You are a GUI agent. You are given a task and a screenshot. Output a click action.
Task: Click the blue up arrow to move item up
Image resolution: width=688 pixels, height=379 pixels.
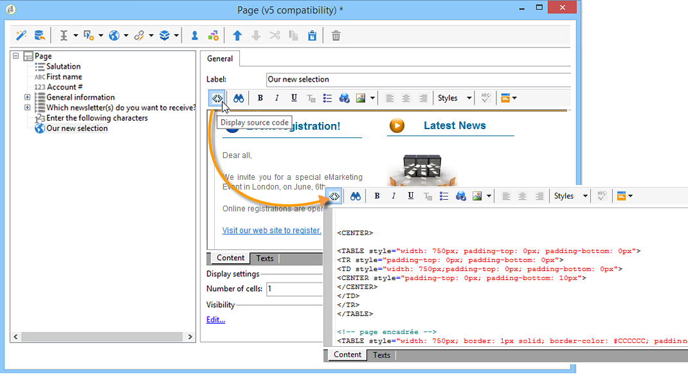click(x=237, y=36)
